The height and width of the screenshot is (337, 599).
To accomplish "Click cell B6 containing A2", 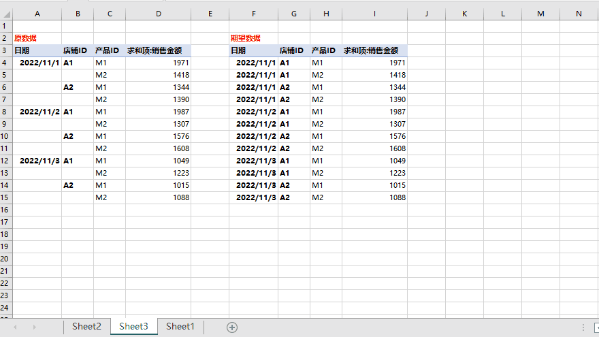I will click(78, 87).
